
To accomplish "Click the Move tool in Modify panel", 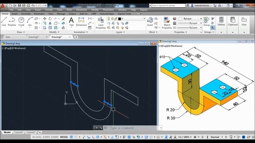I will pyautogui.click(x=45, y=19).
